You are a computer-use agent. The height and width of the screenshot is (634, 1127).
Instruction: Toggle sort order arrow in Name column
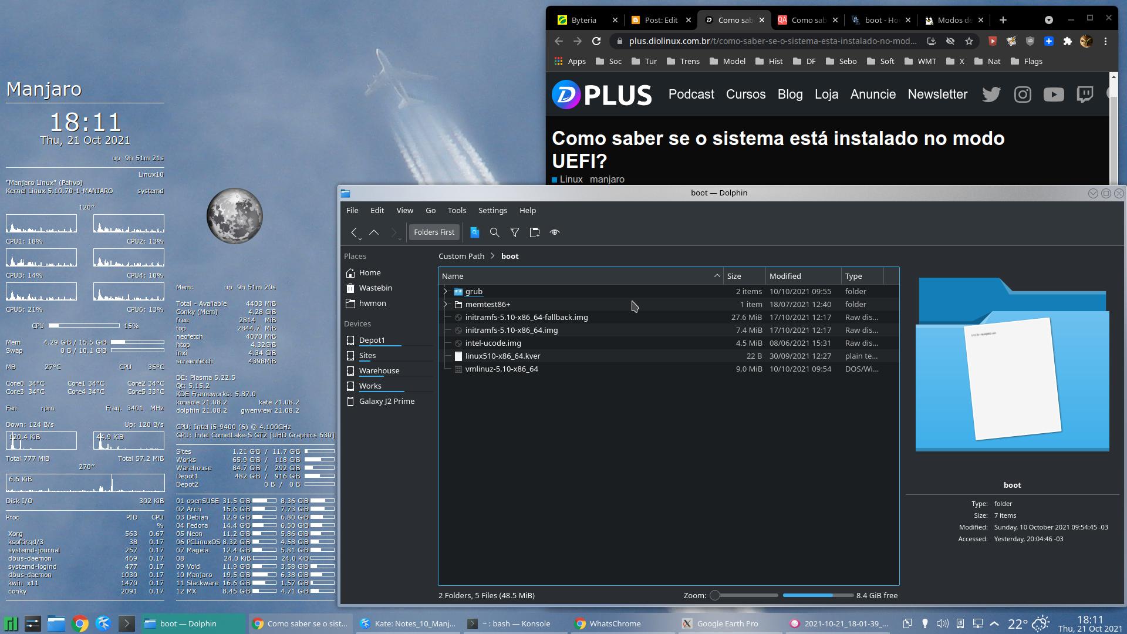717,276
